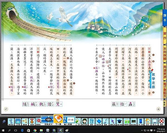Close the e-book with red X icon
This screenshot has width=167, height=133.
click(x=161, y=122)
